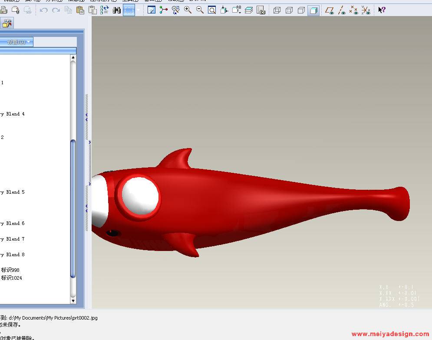Switch to Hidden Line display style
Image resolution: width=432 pixels, height=340 pixels.
pos(289,10)
